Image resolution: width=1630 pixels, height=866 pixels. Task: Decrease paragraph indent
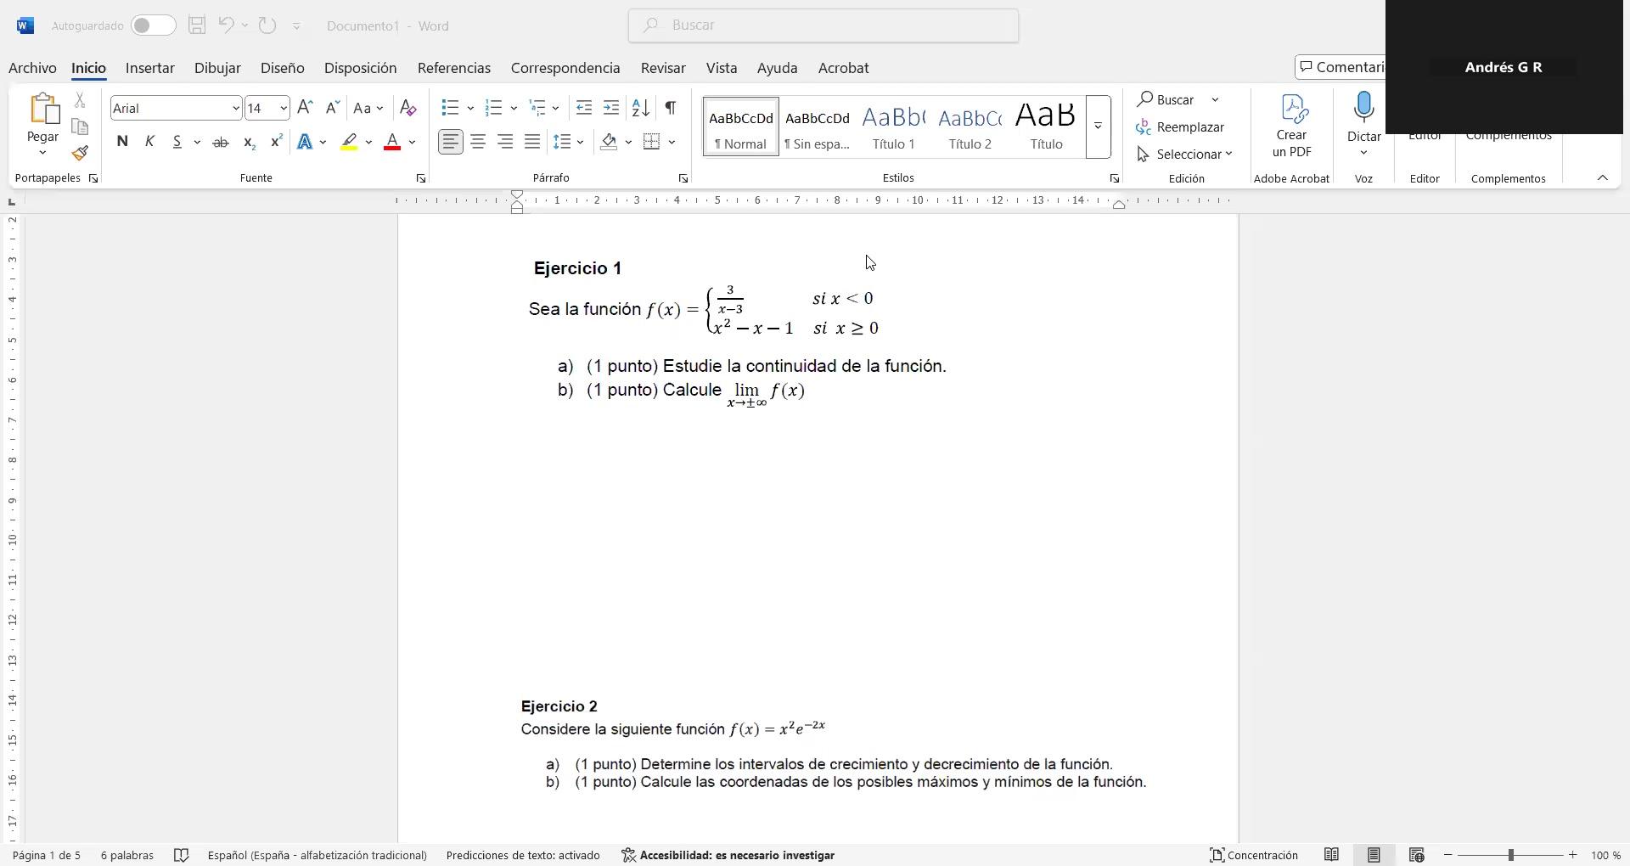pyautogui.click(x=584, y=108)
